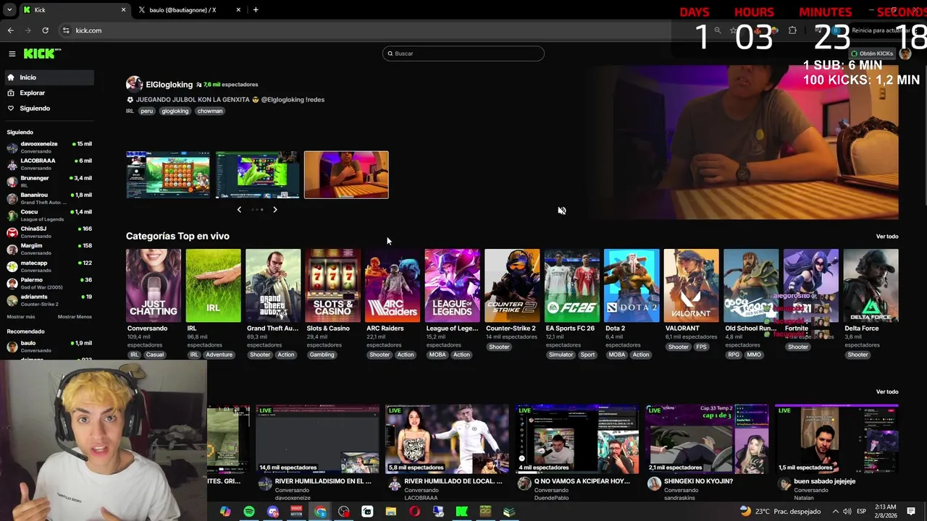Select highlighted third featured thumbnail
Viewport: 927px width, 521px height.
pyautogui.click(x=346, y=174)
